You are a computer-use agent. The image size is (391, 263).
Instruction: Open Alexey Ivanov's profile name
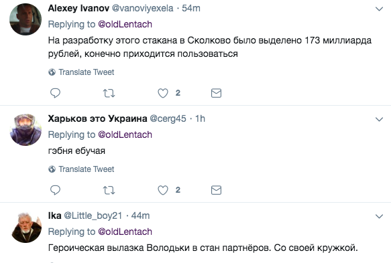click(x=78, y=8)
